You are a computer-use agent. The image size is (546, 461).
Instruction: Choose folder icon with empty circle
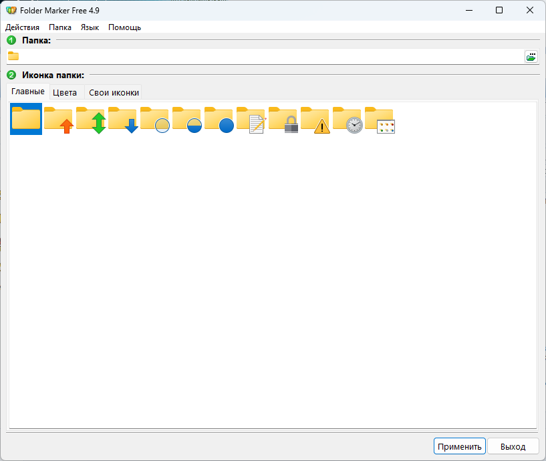click(155, 119)
